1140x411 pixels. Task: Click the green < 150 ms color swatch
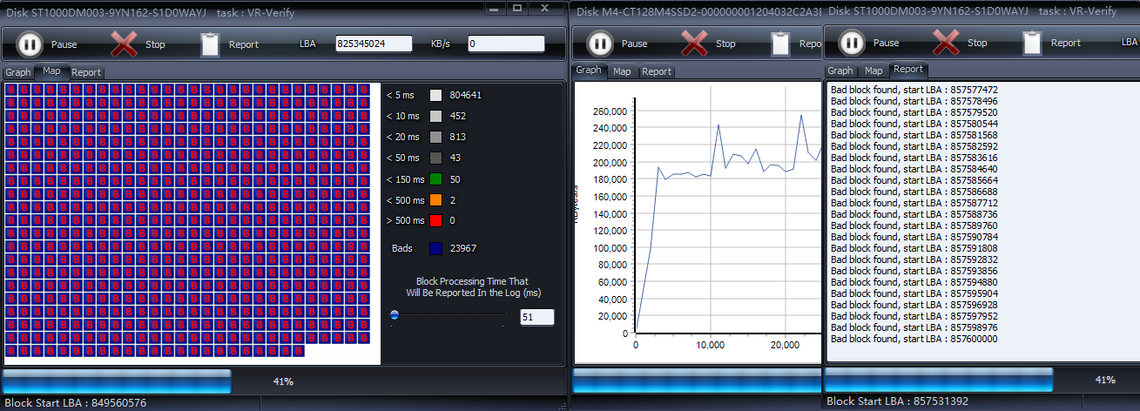tap(435, 179)
